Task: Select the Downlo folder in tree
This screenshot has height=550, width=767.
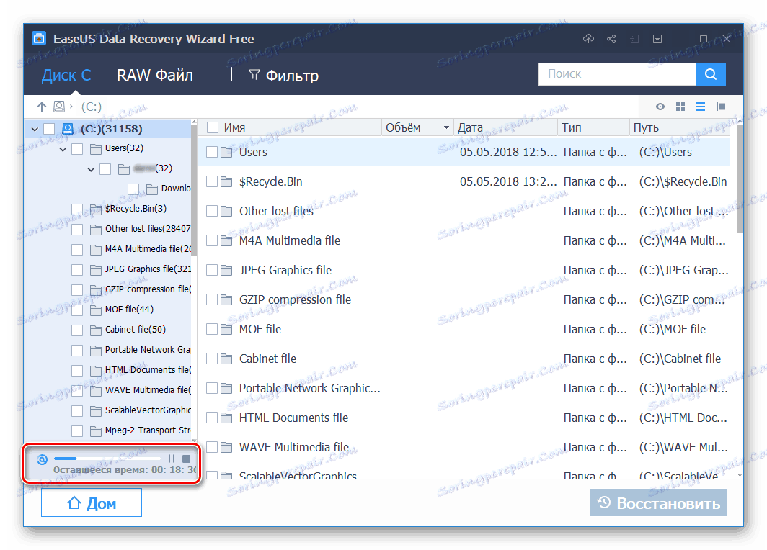Action: (x=176, y=189)
